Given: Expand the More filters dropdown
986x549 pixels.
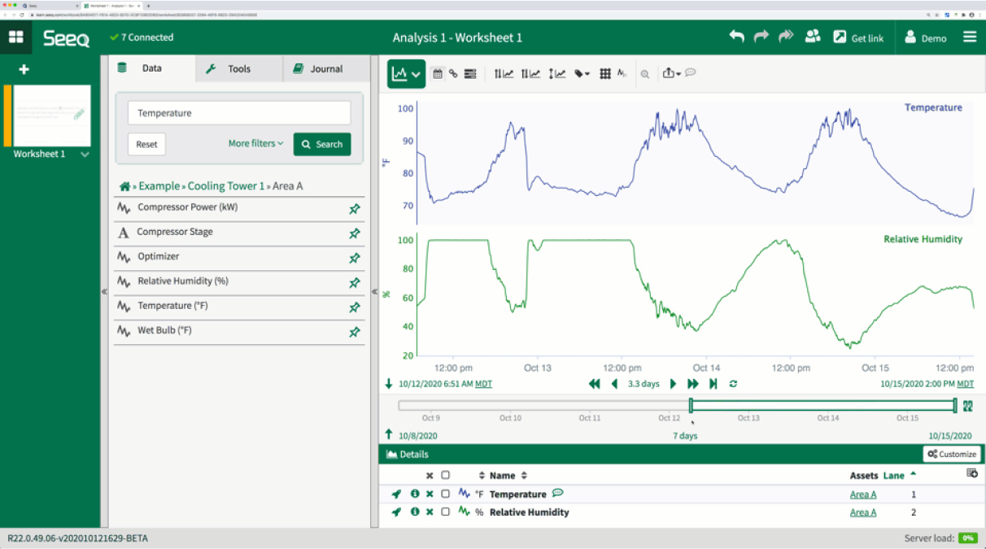Looking at the screenshot, I should (255, 143).
